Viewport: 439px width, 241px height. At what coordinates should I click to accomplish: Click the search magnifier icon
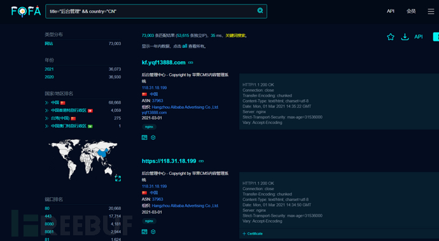click(x=260, y=11)
